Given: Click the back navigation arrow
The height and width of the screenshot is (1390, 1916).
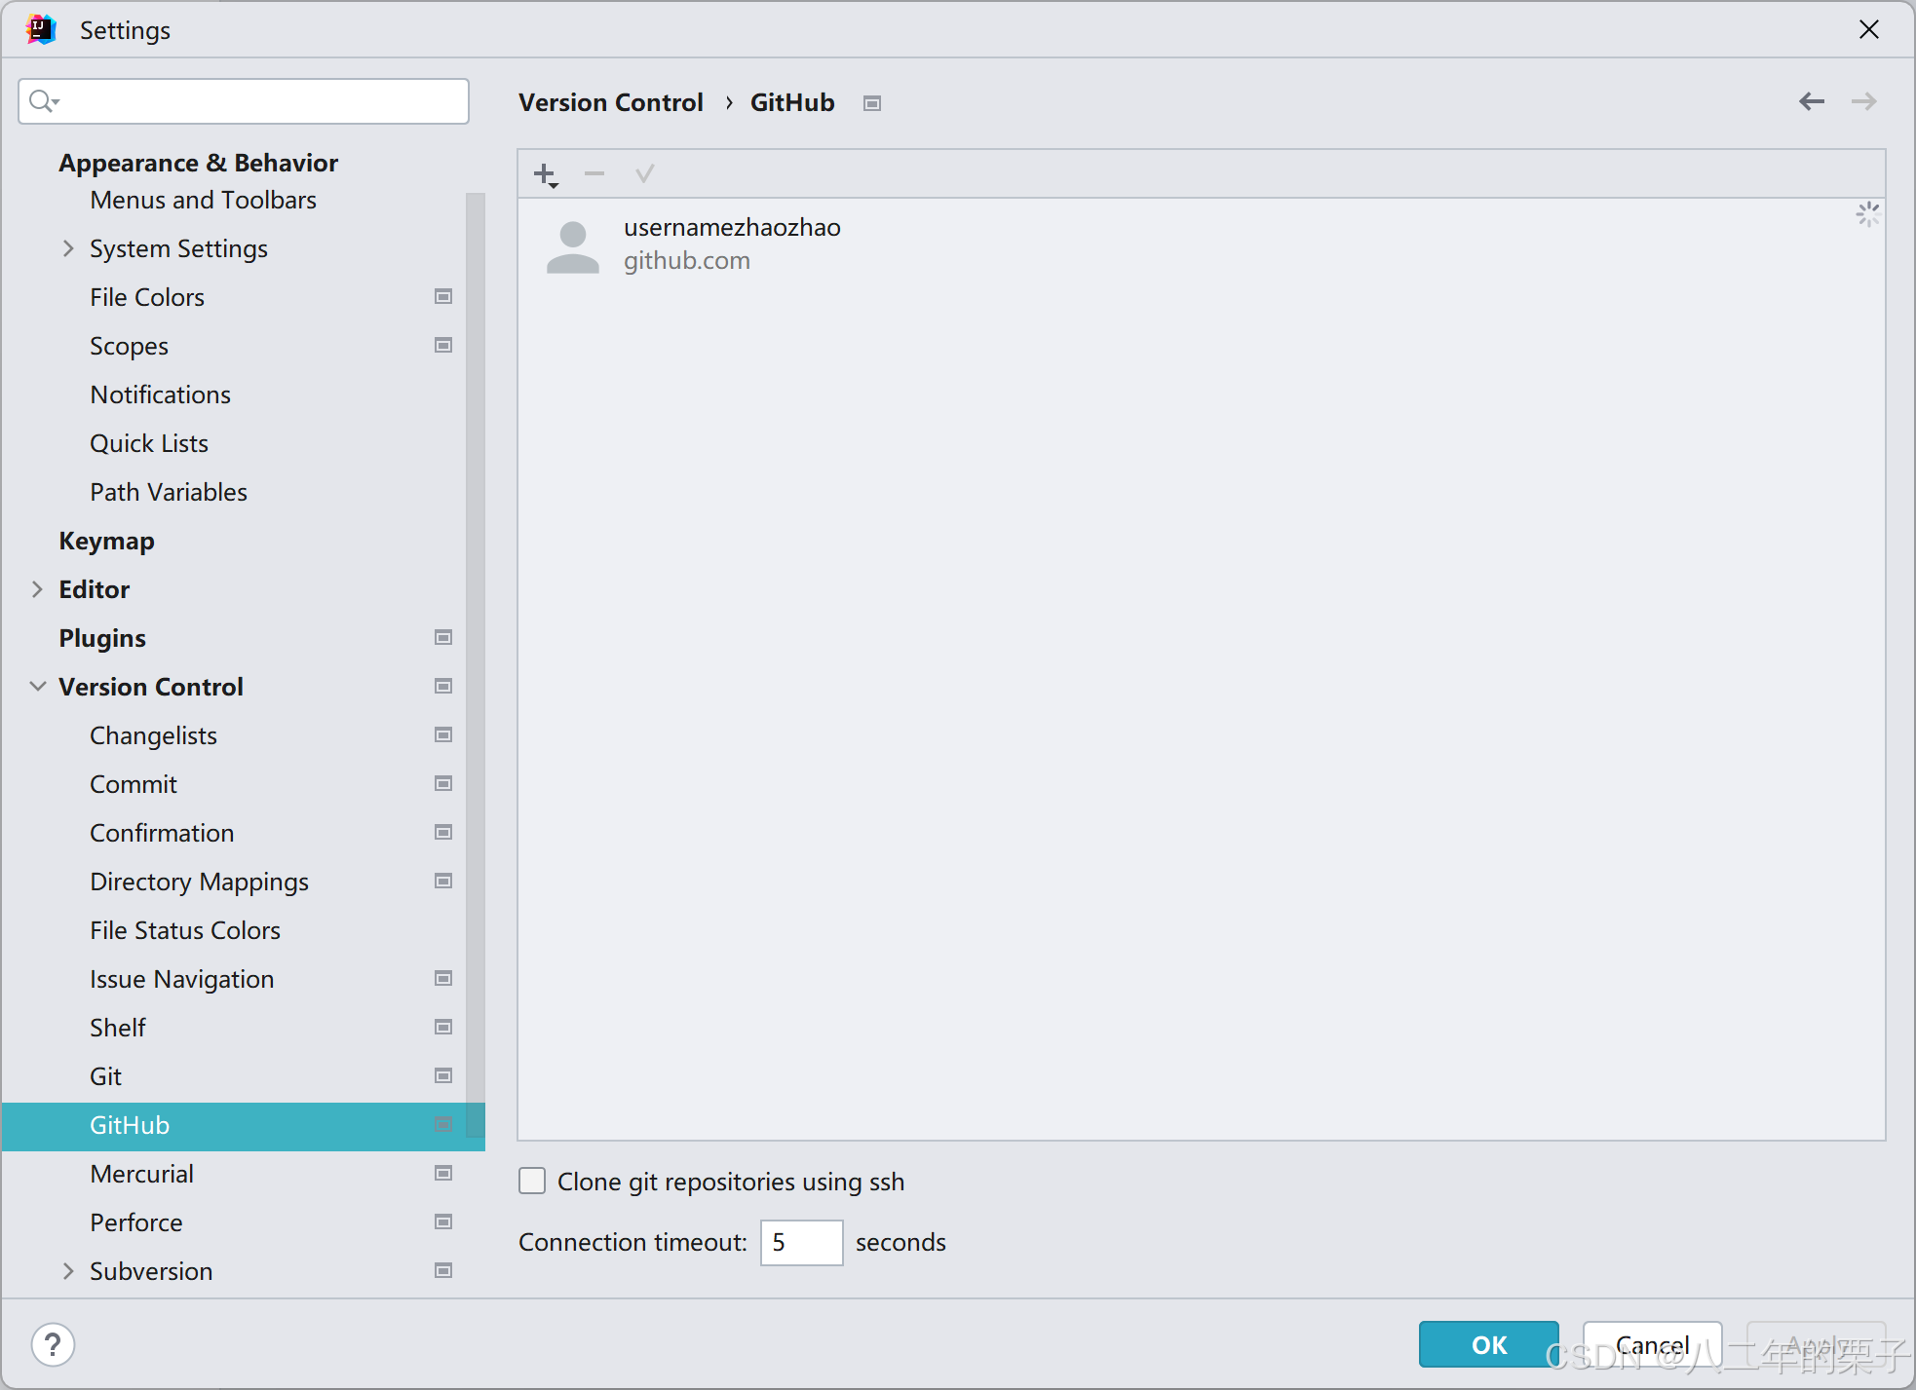Looking at the screenshot, I should coord(1812,101).
